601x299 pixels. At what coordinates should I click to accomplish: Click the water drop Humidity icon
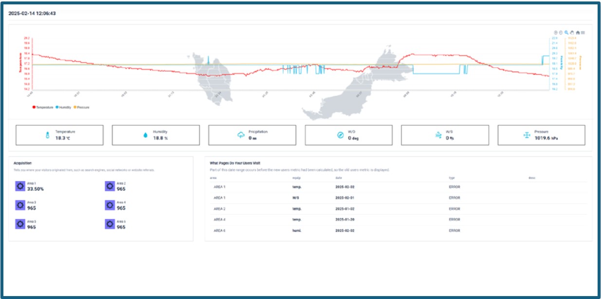pos(145,135)
